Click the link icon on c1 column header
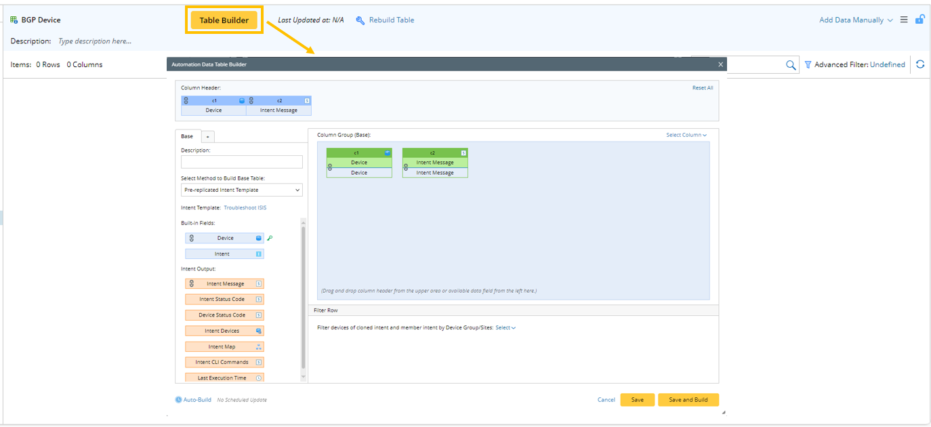Viewport: 931px width, 427px height. tap(186, 100)
